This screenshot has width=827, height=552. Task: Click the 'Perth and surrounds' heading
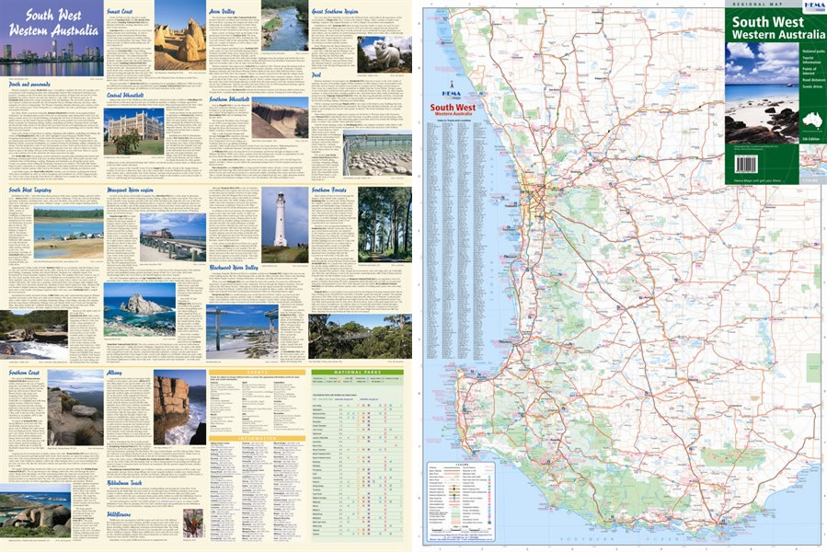coord(29,84)
